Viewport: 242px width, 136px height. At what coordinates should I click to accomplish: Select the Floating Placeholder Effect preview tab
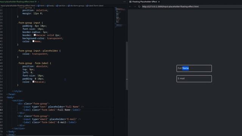[x=144, y=2]
